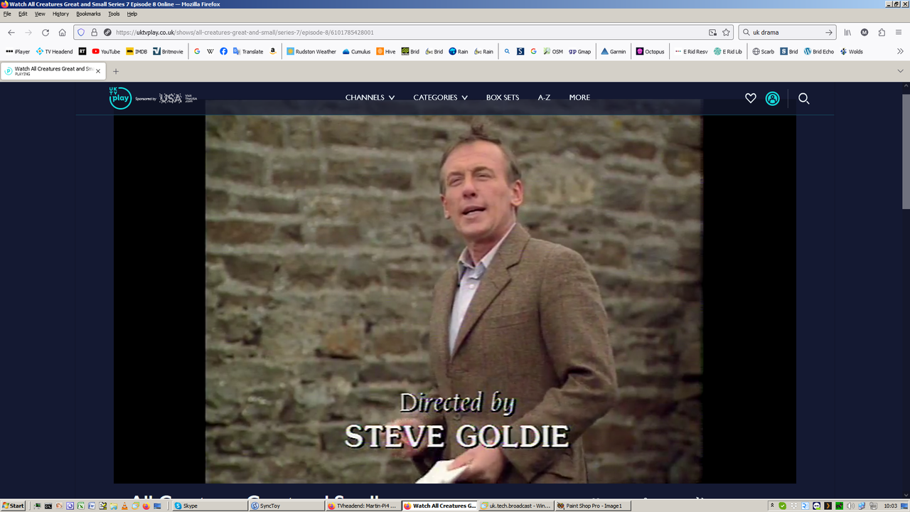Open the Edit menu
Screen dimensions: 910x512
click(x=23, y=14)
